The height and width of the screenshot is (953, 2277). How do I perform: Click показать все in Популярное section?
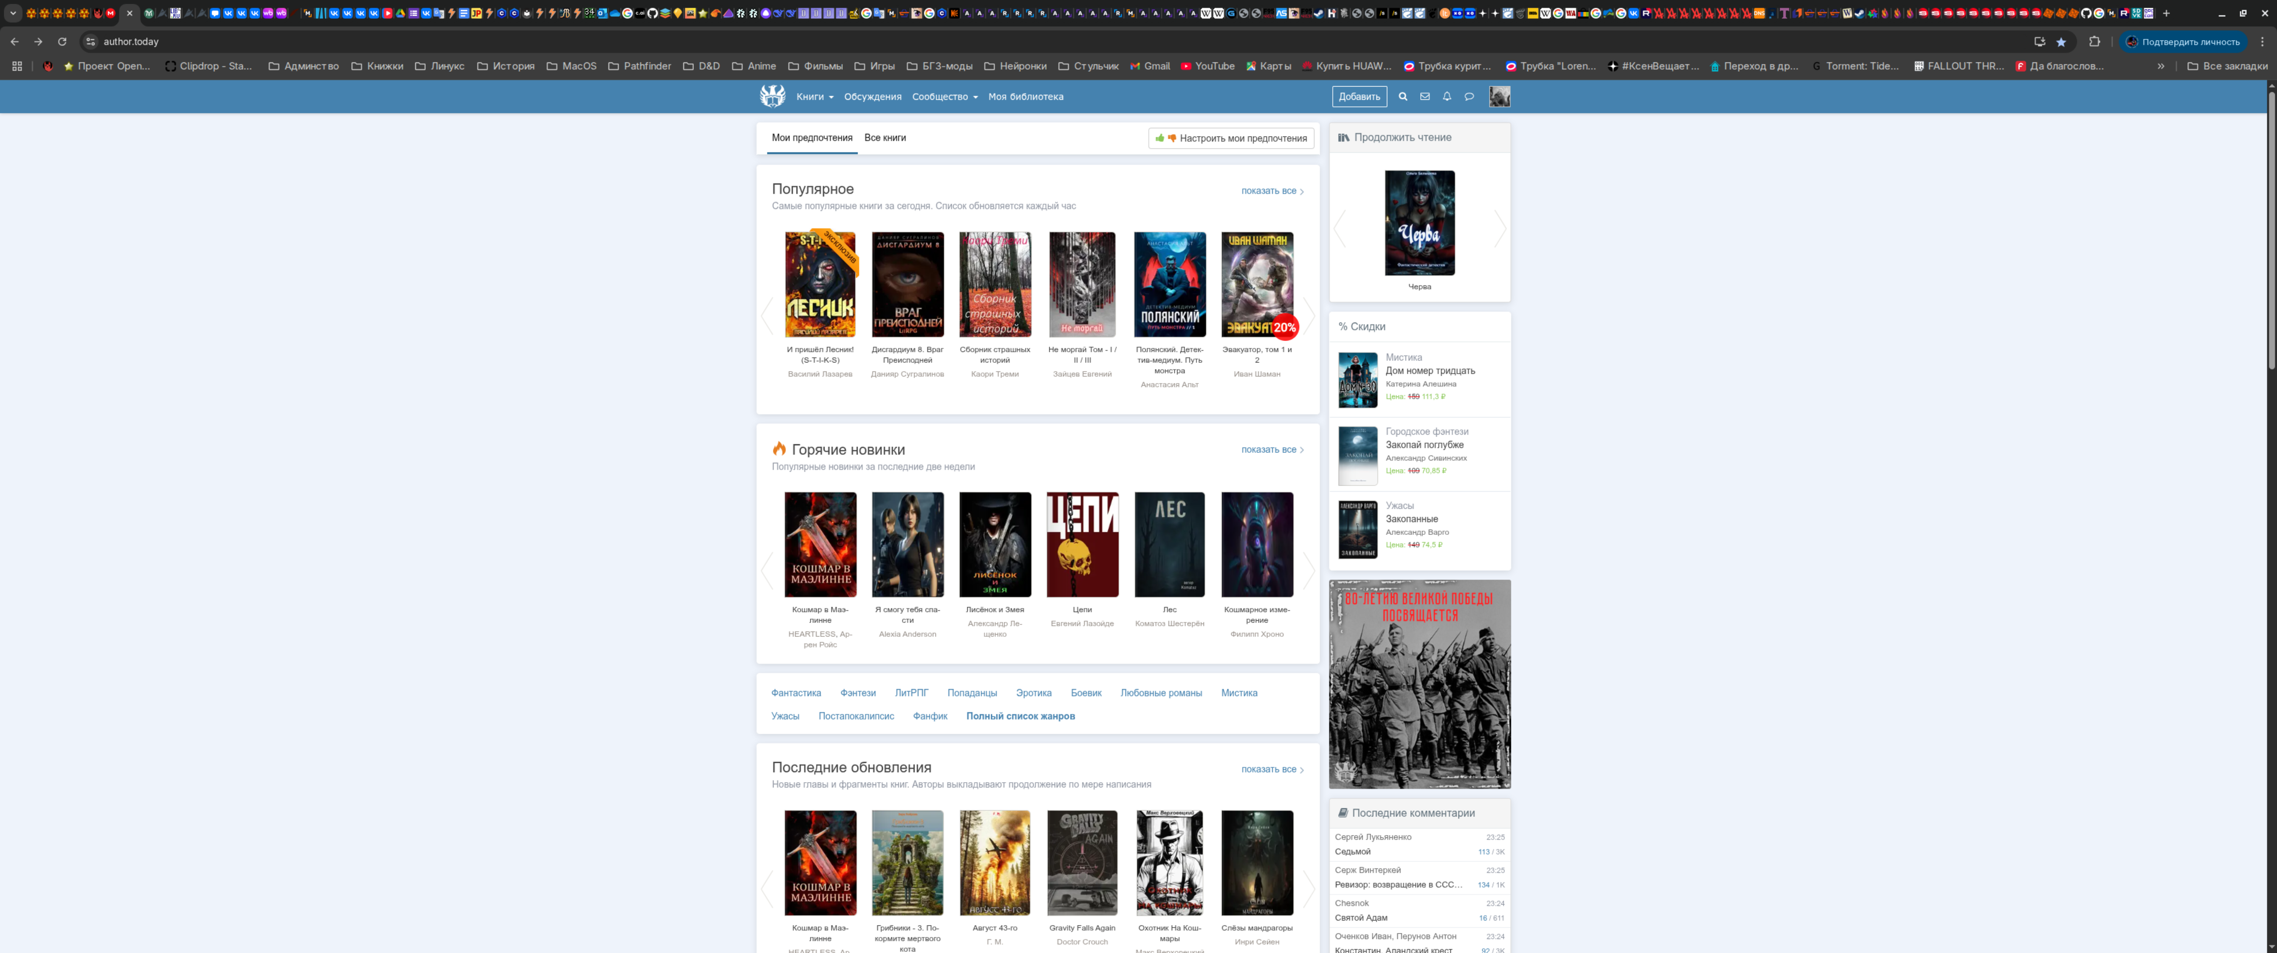point(1272,191)
